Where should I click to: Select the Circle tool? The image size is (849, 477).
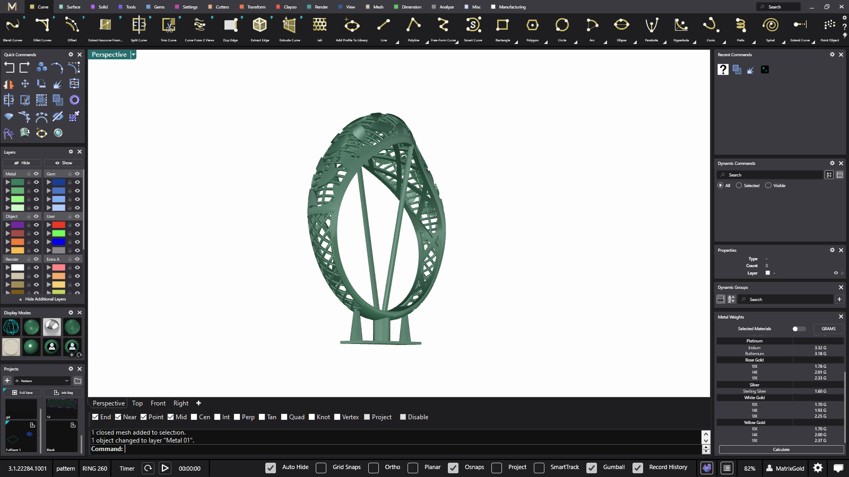(562, 25)
